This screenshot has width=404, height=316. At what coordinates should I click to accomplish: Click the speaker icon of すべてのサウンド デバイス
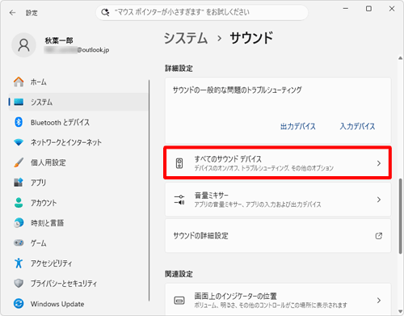click(x=179, y=163)
